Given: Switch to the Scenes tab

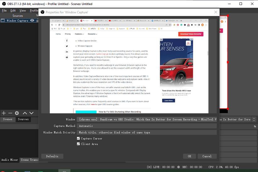Looking at the screenshot, I should tap(8, 119).
